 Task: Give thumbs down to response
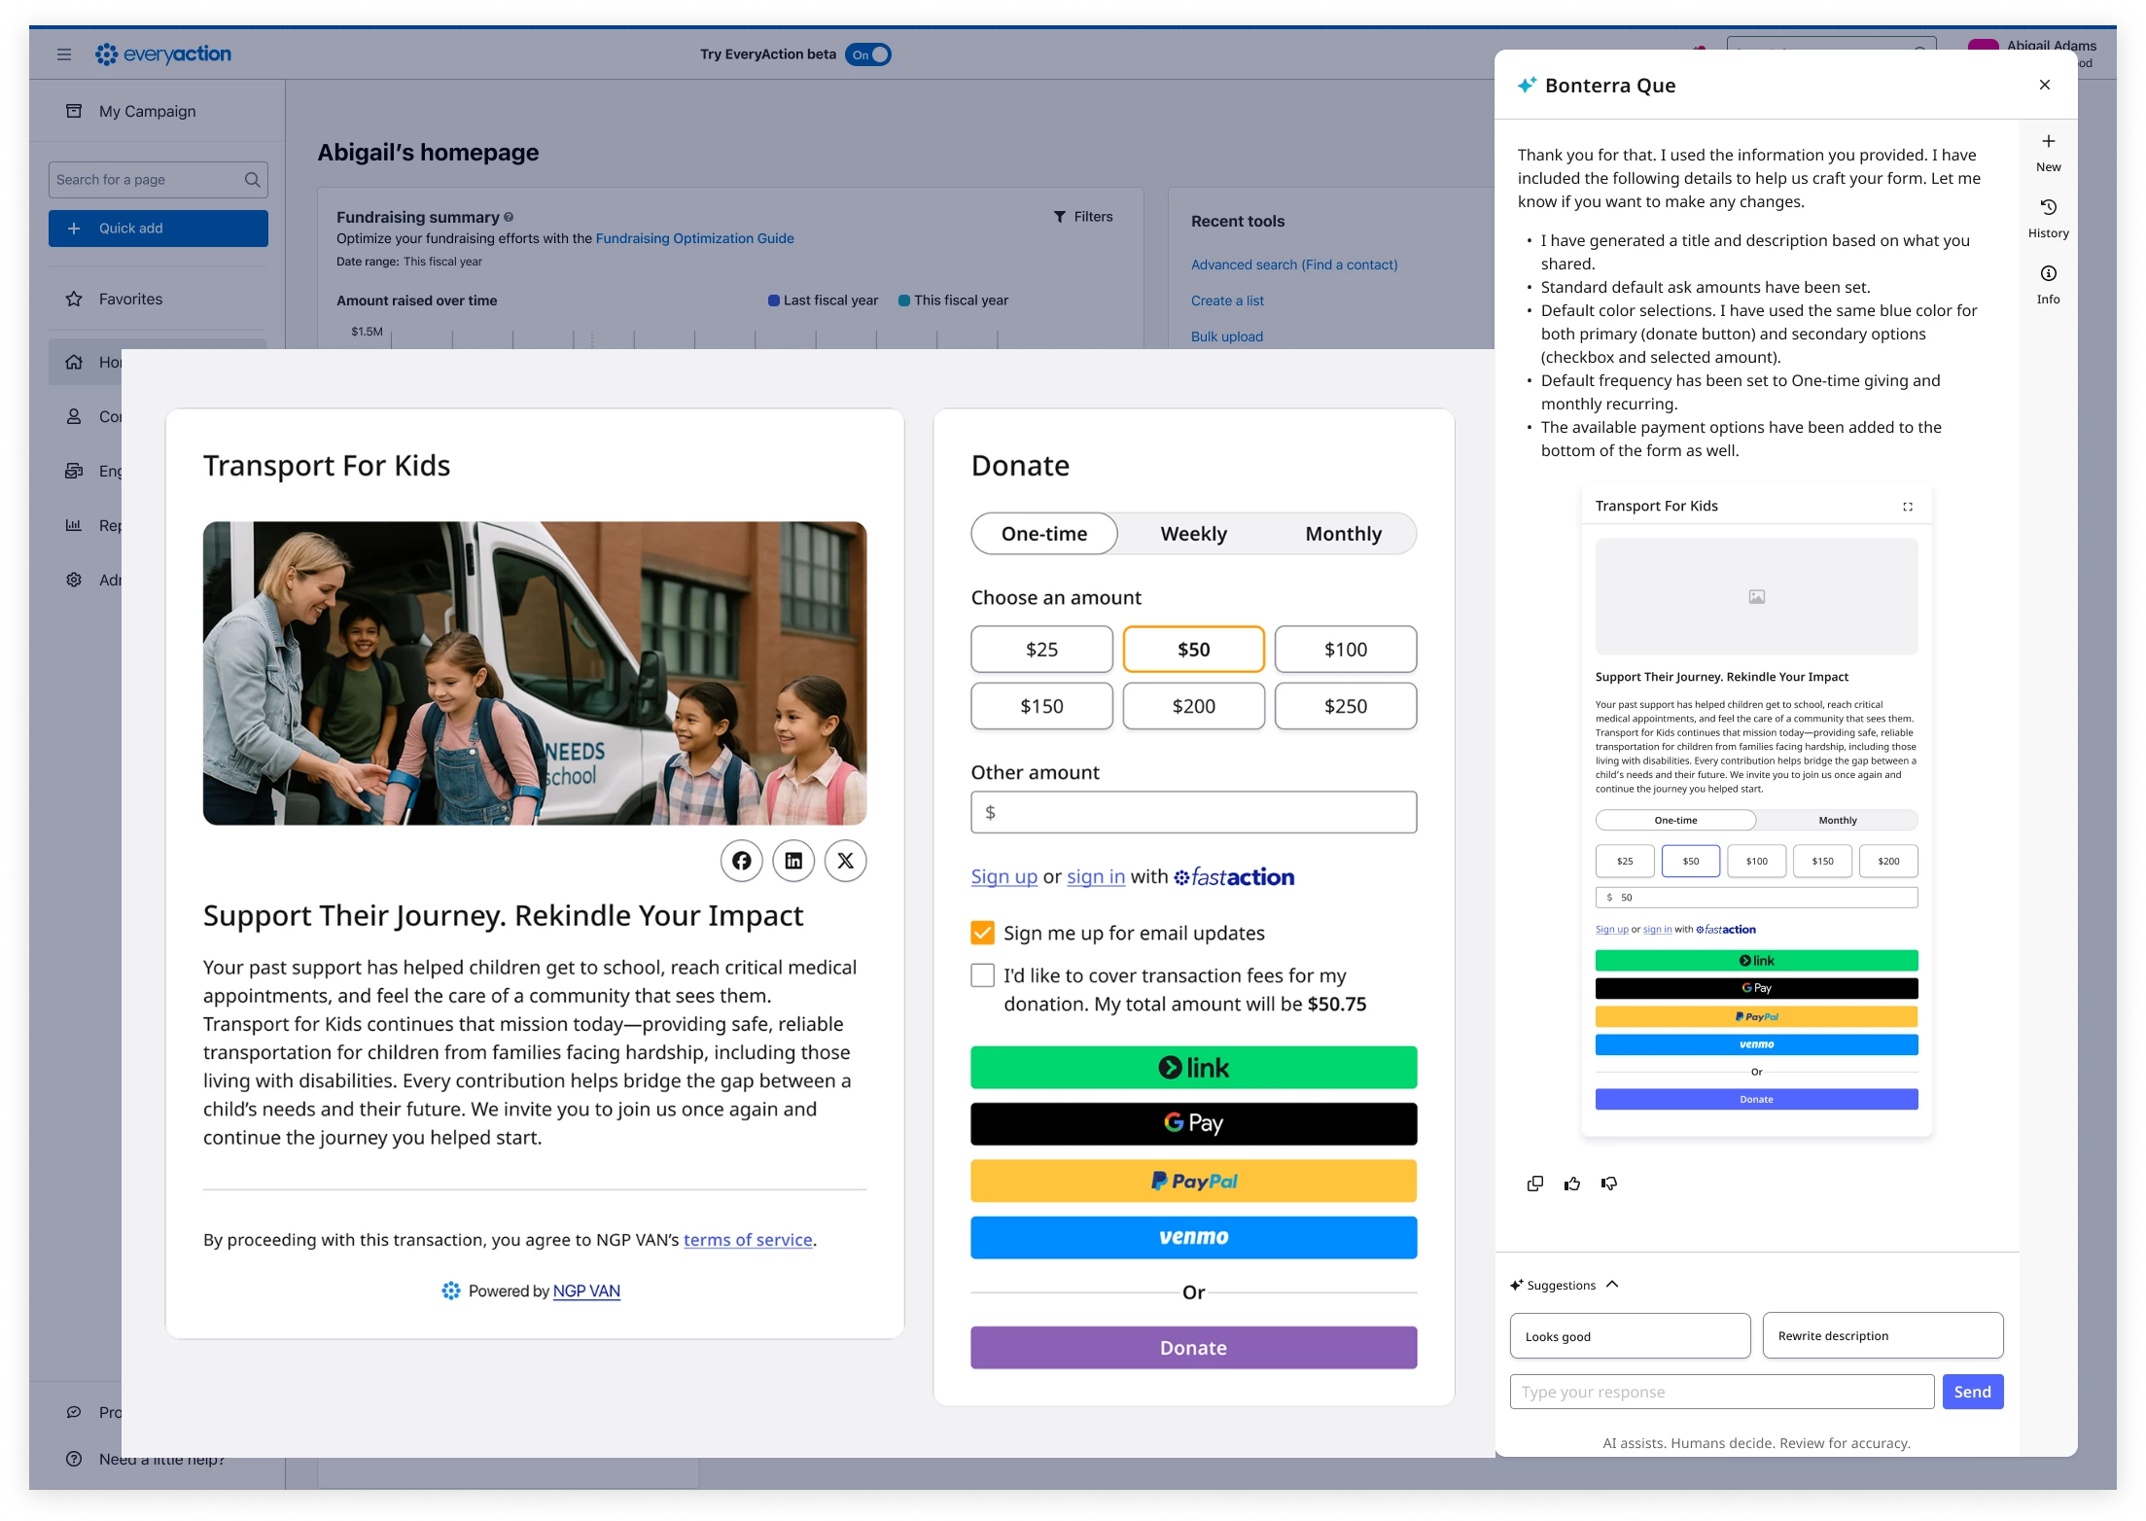[1609, 1184]
